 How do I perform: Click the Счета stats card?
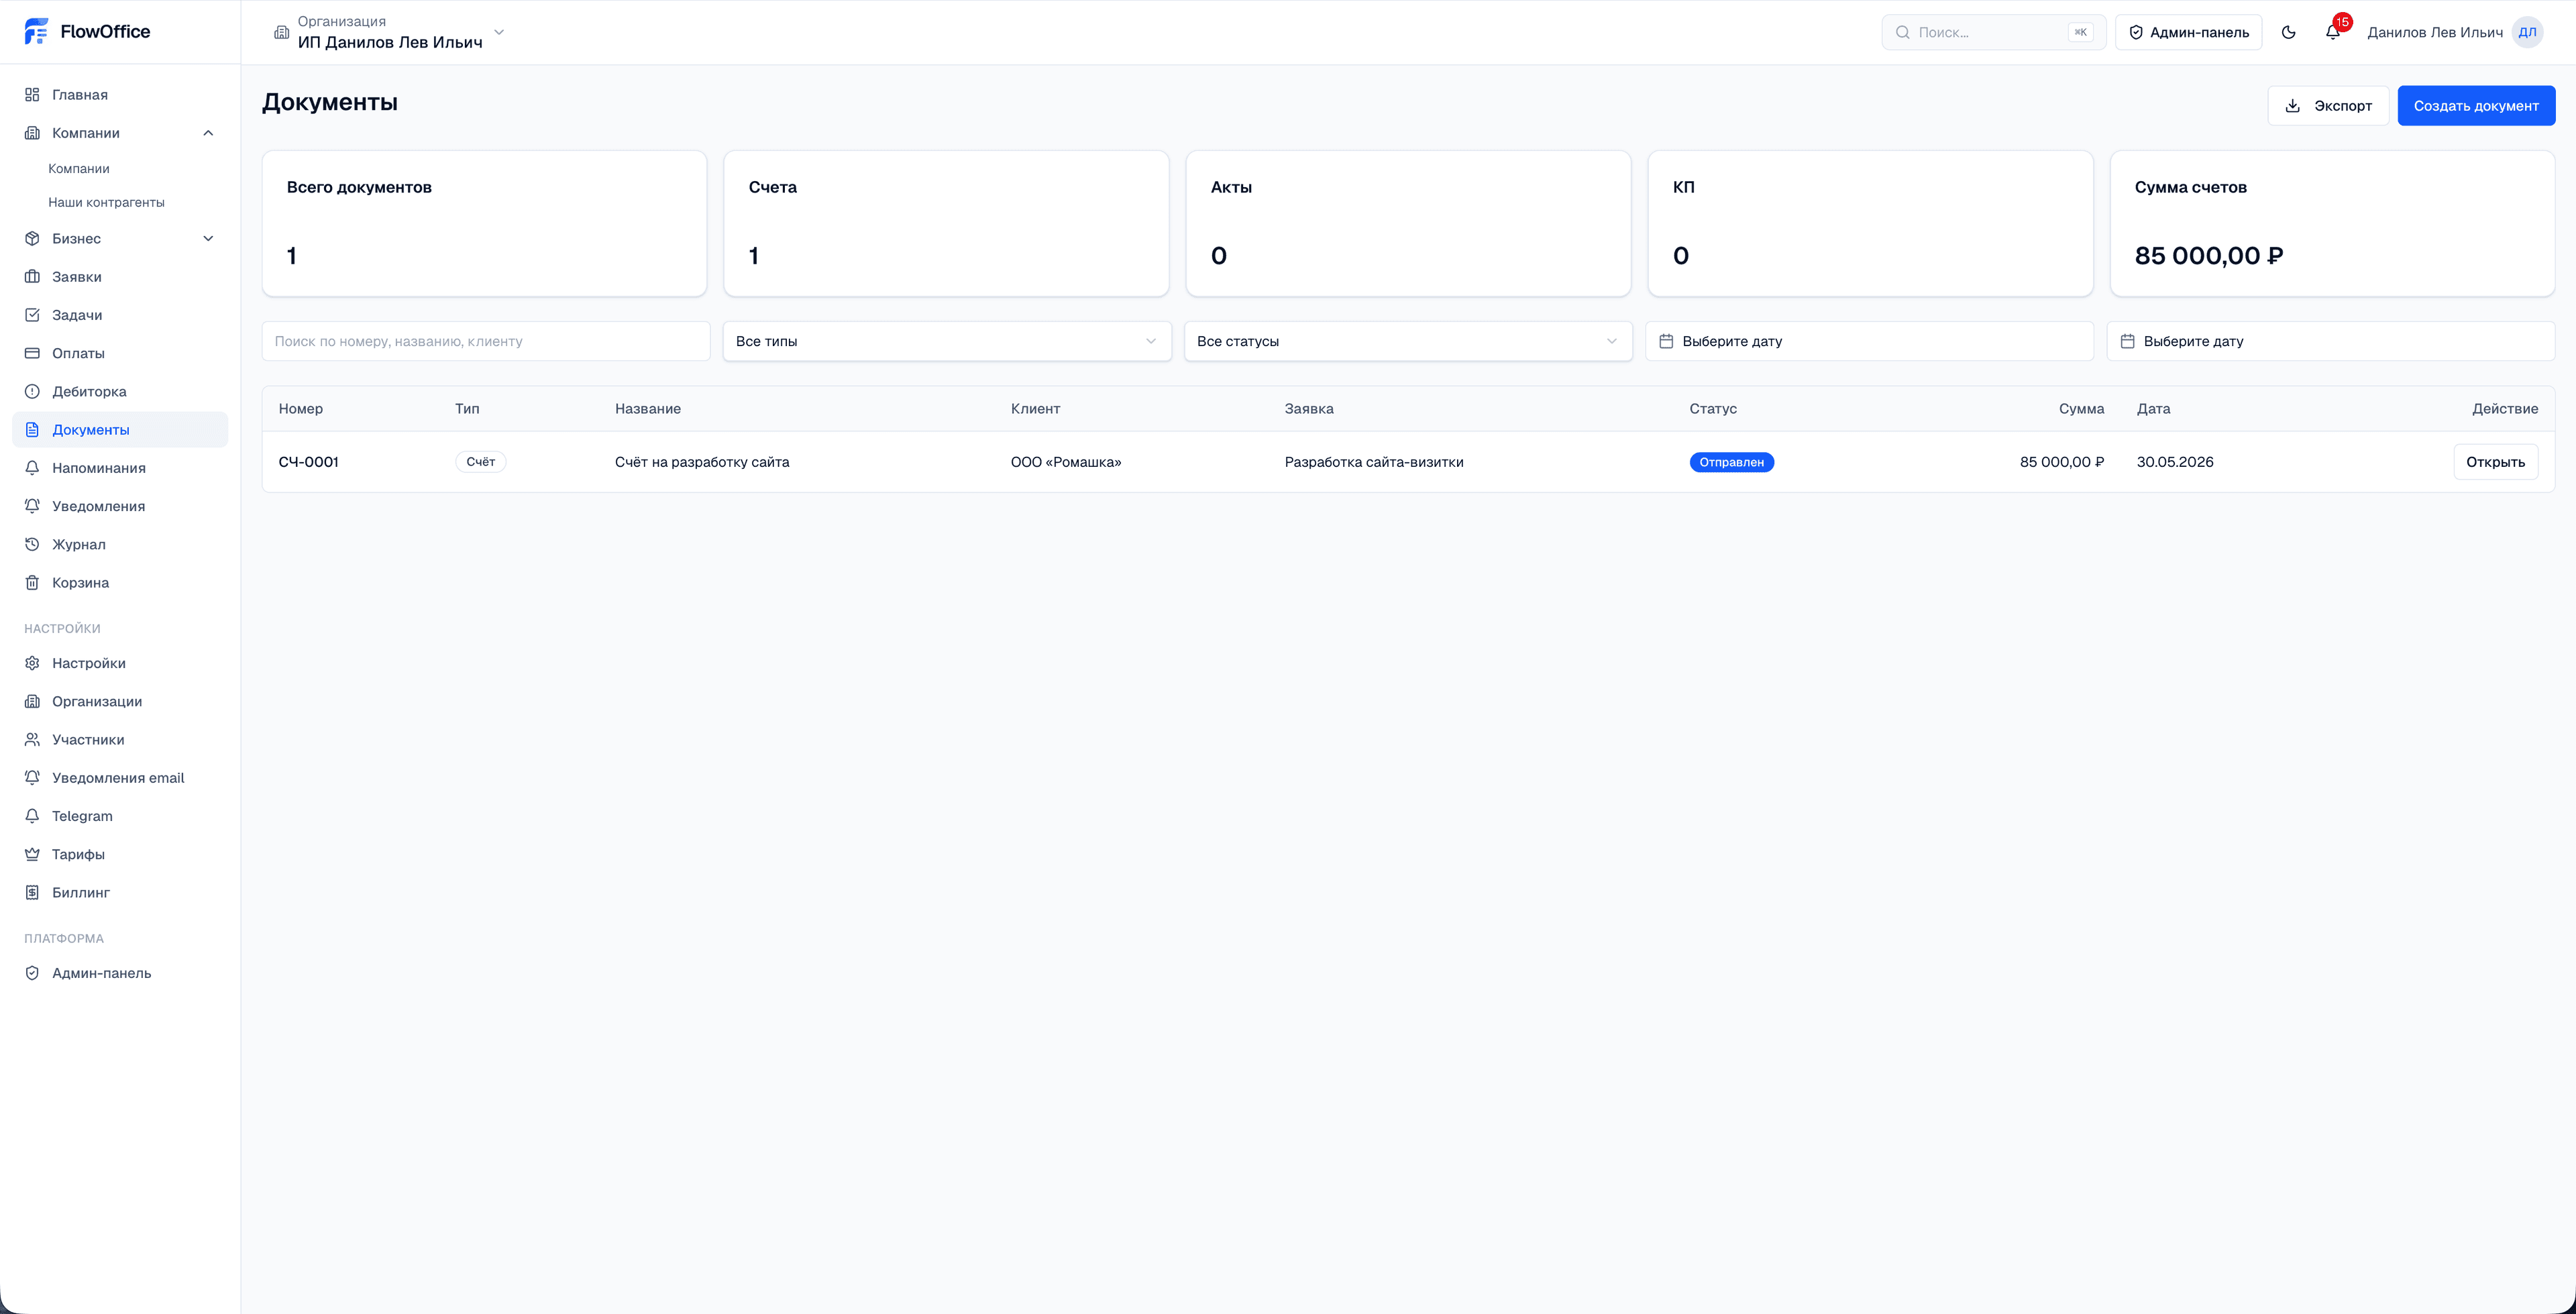[x=946, y=224]
